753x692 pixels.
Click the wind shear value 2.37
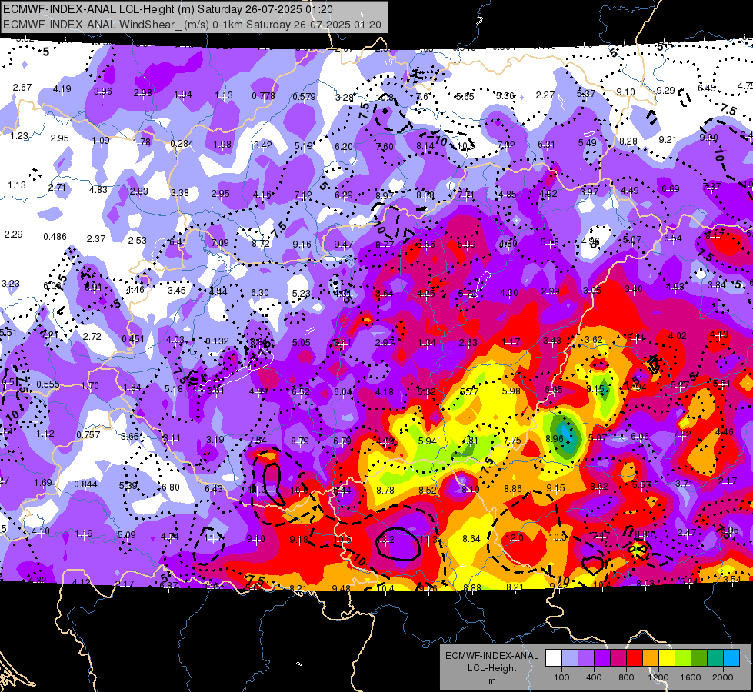(x=96, y=238)
